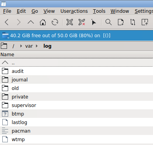This screenshot has height=145, width=153.
Task: Select the supervisor folder
Action: (x=76, y=105)
